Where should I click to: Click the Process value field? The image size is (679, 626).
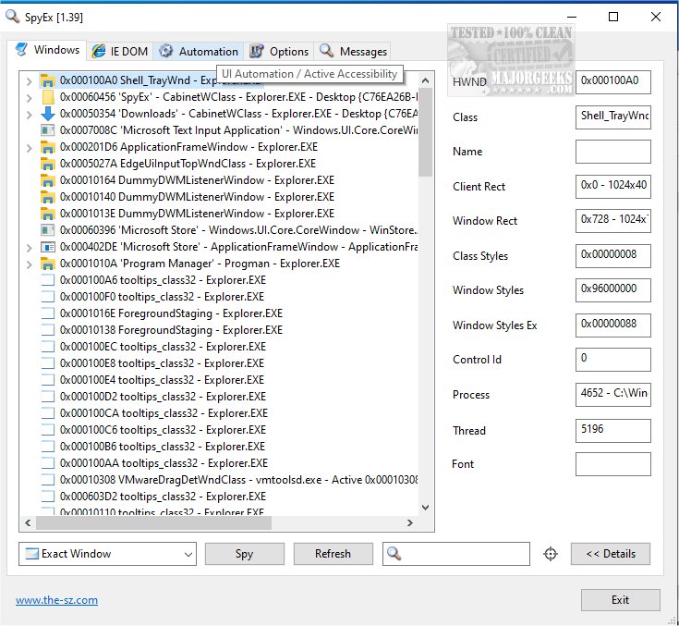click(612, 394)
